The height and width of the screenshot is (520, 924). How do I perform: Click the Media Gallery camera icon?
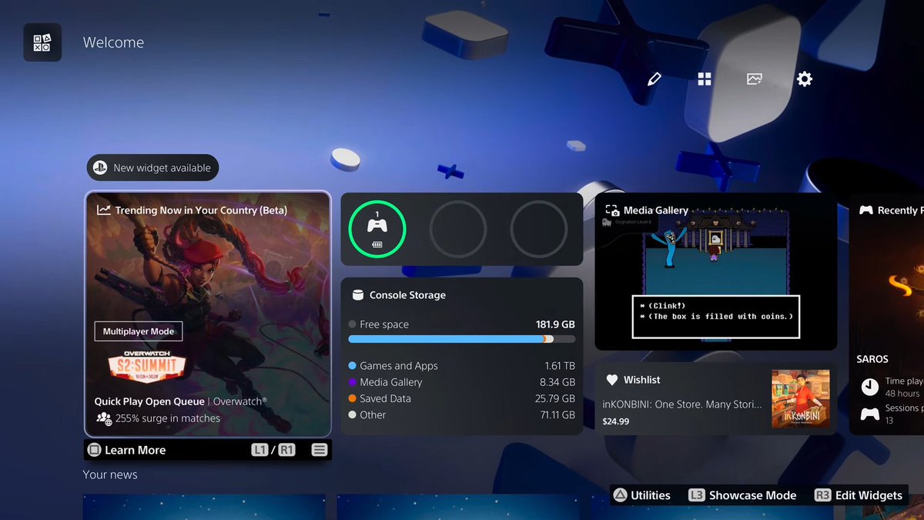(x=613, y=210)
